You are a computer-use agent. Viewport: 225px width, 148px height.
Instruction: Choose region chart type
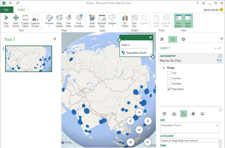pos(203,114)
